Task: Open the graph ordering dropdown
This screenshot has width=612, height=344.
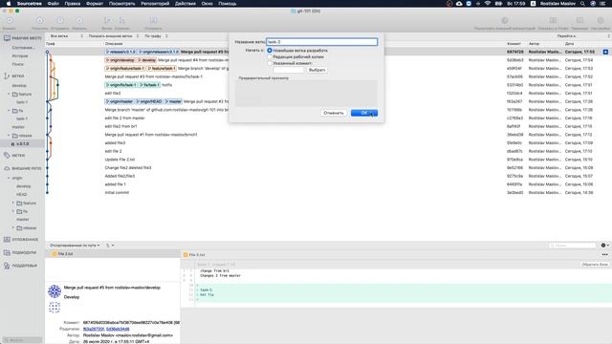Action: point(156,36)
